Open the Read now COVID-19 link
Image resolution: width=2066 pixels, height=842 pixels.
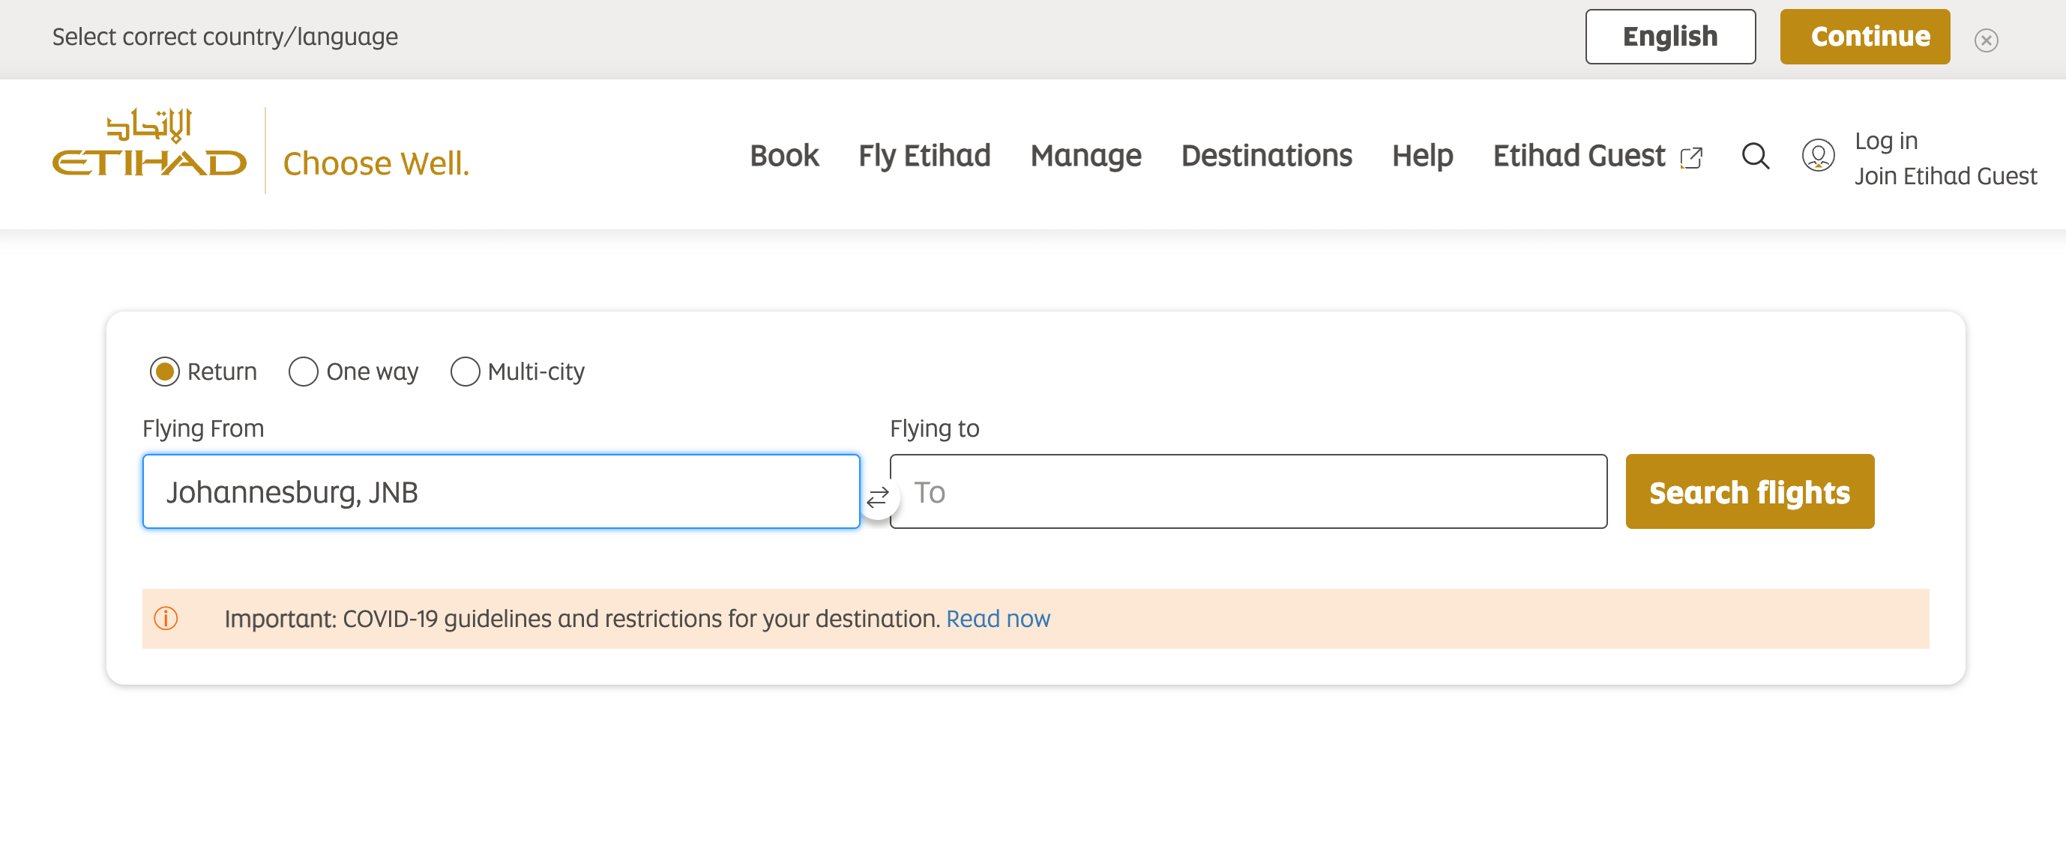998,619
